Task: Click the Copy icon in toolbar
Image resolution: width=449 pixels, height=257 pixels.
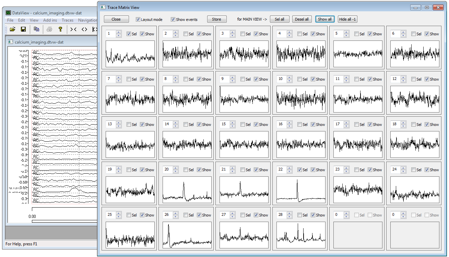Action: [x=36, y=29]
